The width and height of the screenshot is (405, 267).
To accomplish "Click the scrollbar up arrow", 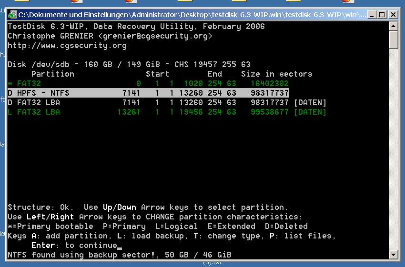I will (394, 26).
